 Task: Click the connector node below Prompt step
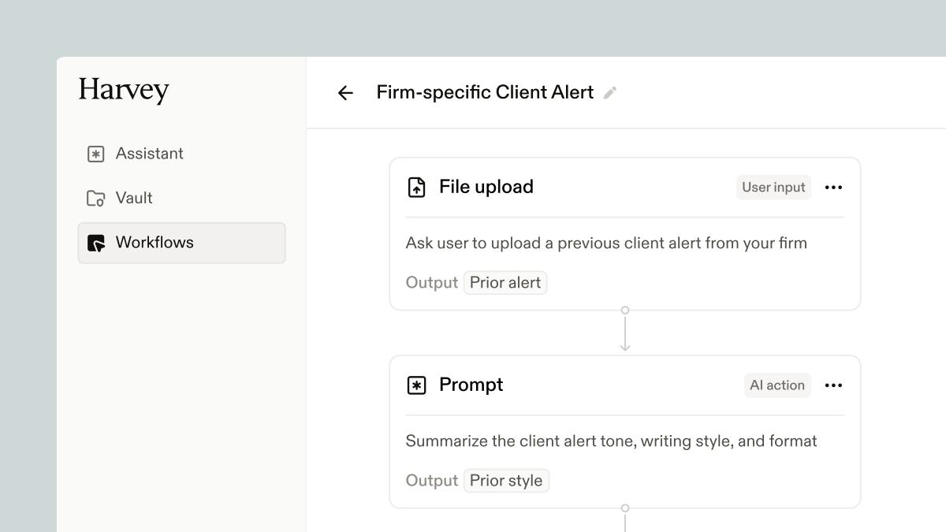625,509
